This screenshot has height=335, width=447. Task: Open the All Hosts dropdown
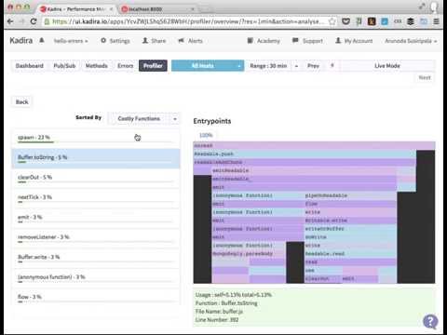pyautogui.click(x=208, y=66)
